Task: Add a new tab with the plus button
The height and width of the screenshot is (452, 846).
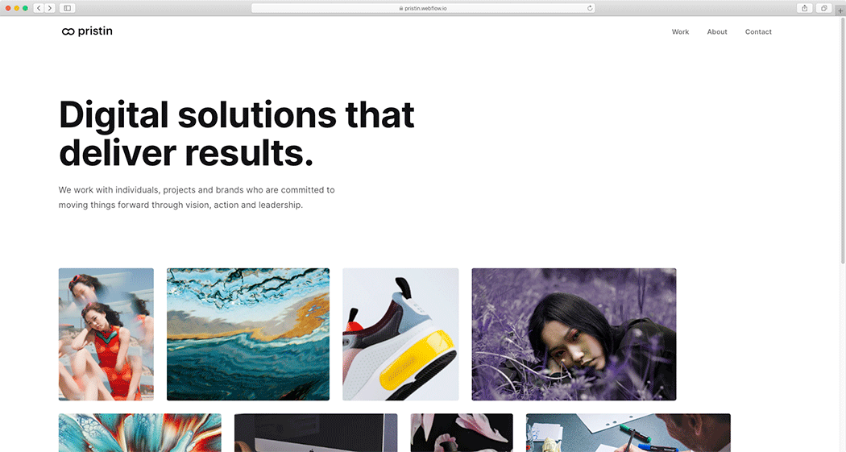Action: point(840,10)
